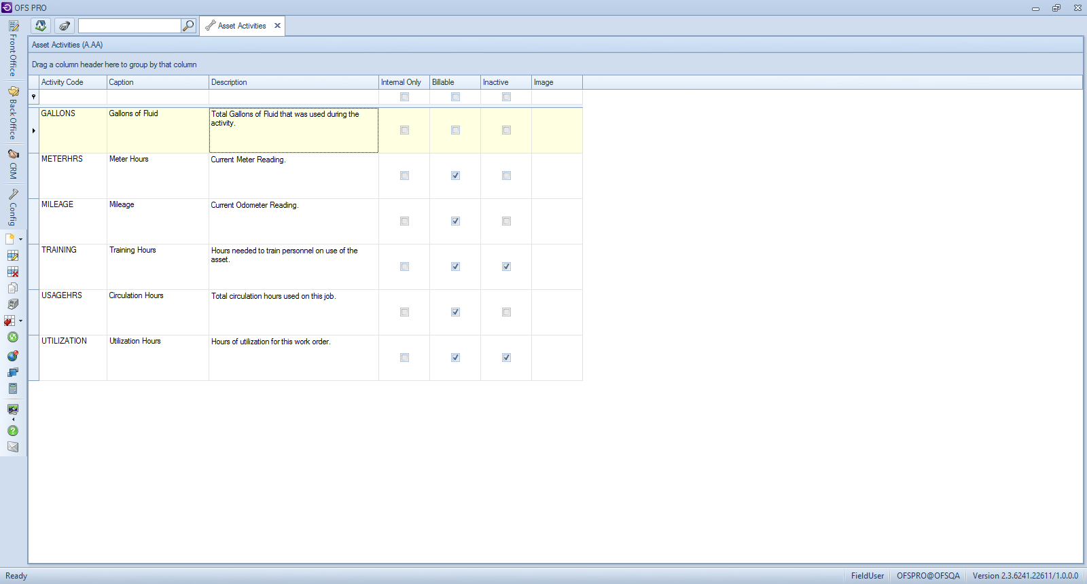Click the magnifying glass search button
This screenshot has height=584, width=1087.
[188, 26]
